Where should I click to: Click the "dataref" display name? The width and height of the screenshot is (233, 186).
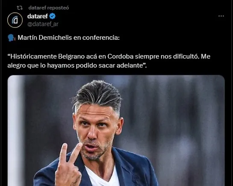(x=38, y=16)
